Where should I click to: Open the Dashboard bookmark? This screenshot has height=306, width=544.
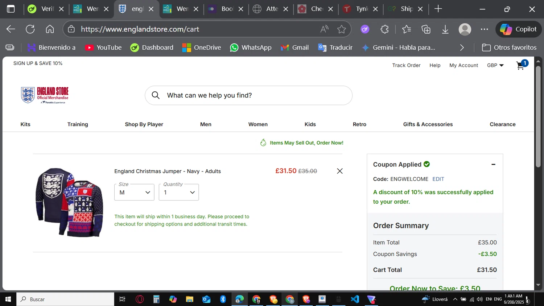(152, 47)
